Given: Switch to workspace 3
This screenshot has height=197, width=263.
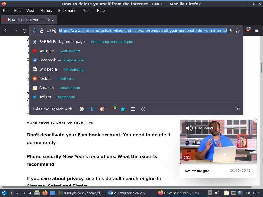Looking at the screenshot, I should [x=24, y=193].
